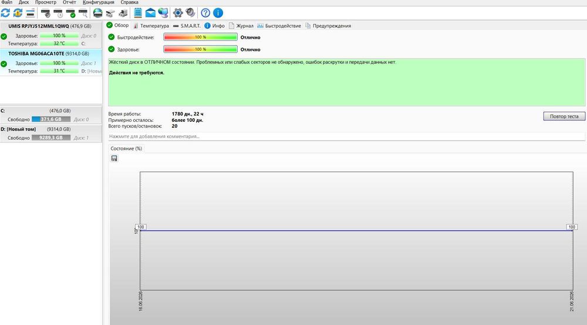Click the globe disk toolbar icon
This screenshot has height=325, width=587.
click(97, 13)
